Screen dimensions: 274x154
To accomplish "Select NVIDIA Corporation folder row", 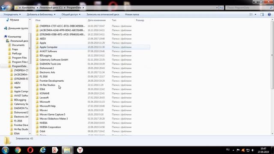I will coord(92,127).
